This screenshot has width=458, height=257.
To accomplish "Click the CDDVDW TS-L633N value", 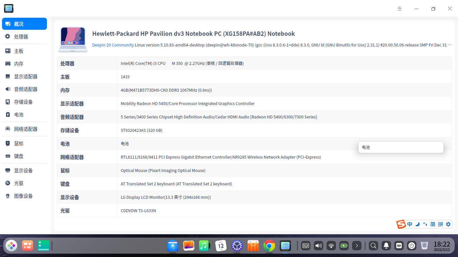I will (x=138, y=211).
